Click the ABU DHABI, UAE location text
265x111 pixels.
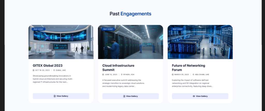202,74
